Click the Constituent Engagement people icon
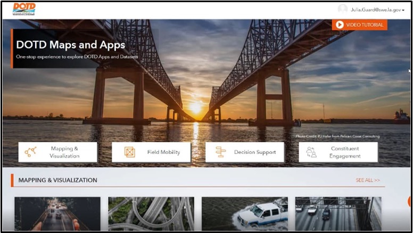The height and width of the screenshot is (233, 413). point(311,152)
